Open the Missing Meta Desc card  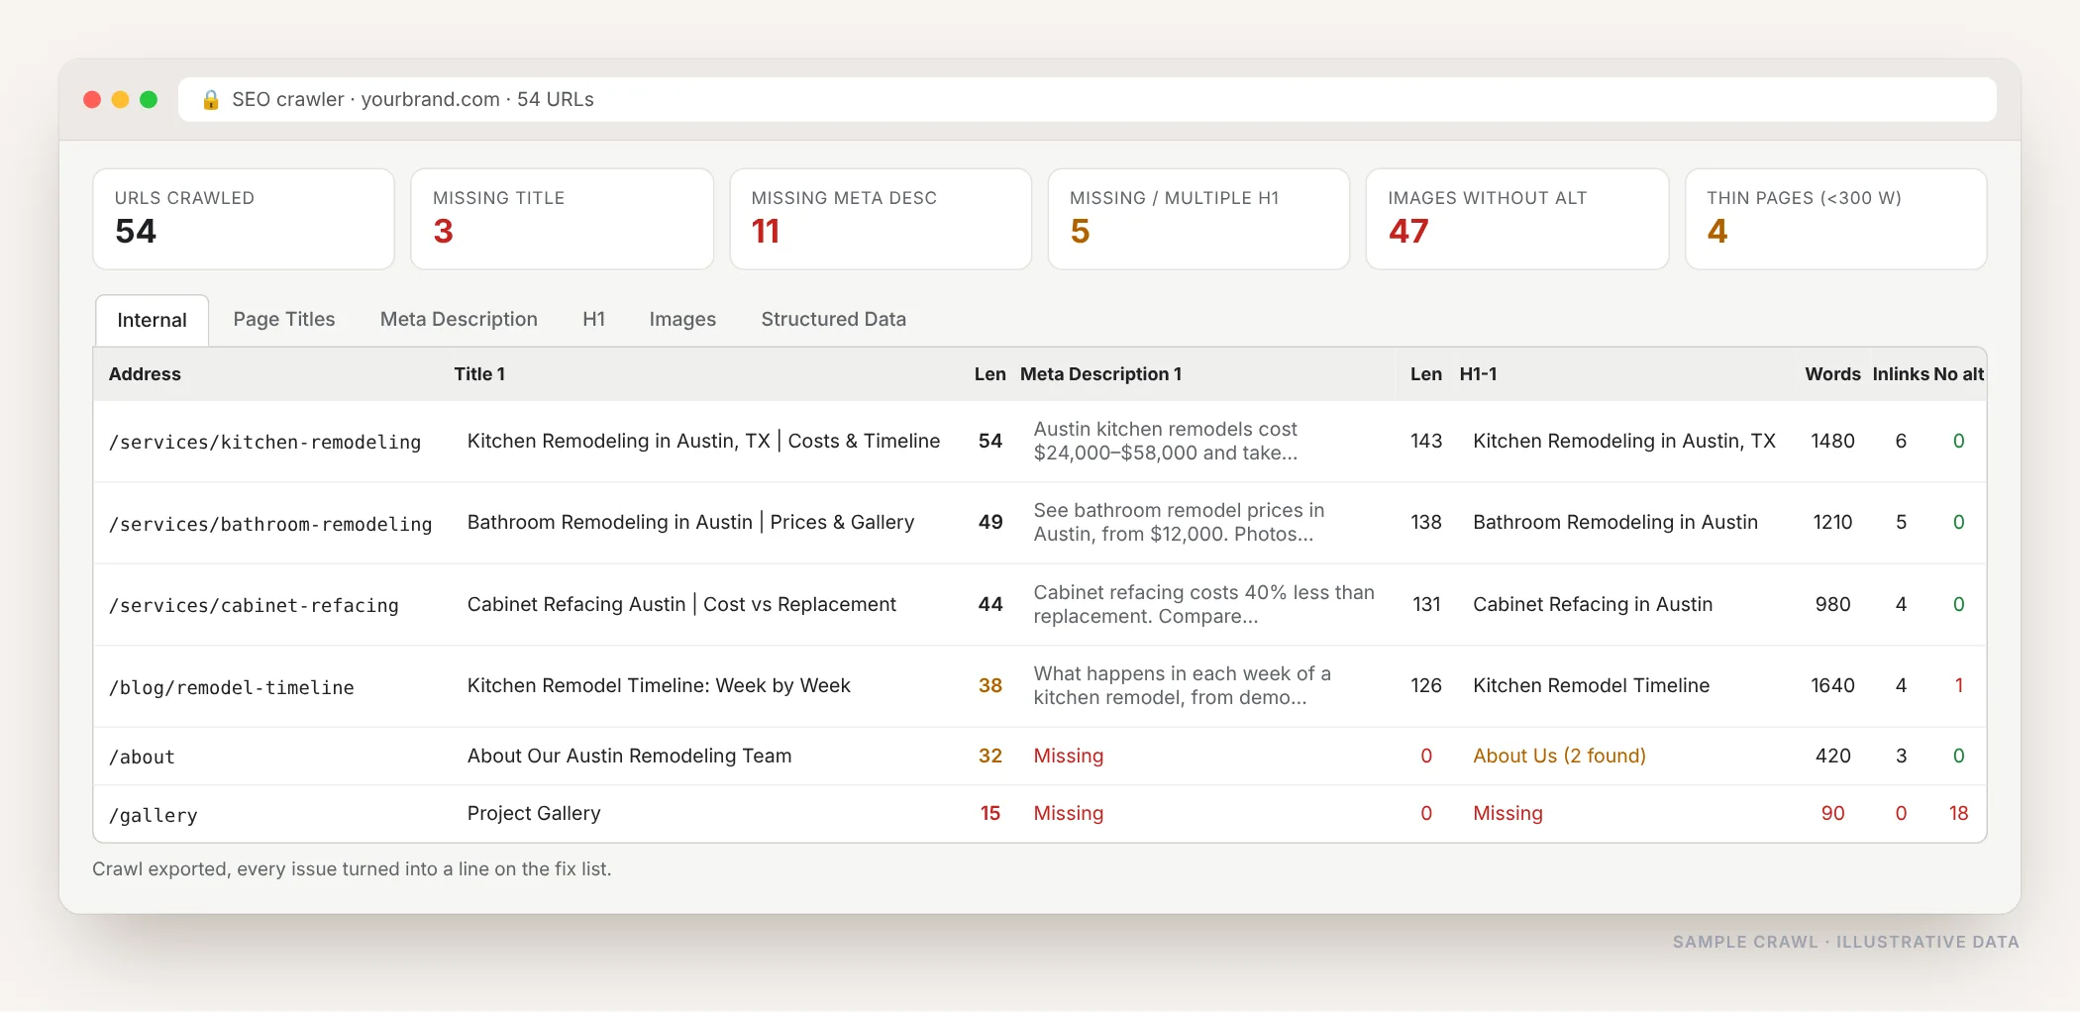(x=881, y=219)
